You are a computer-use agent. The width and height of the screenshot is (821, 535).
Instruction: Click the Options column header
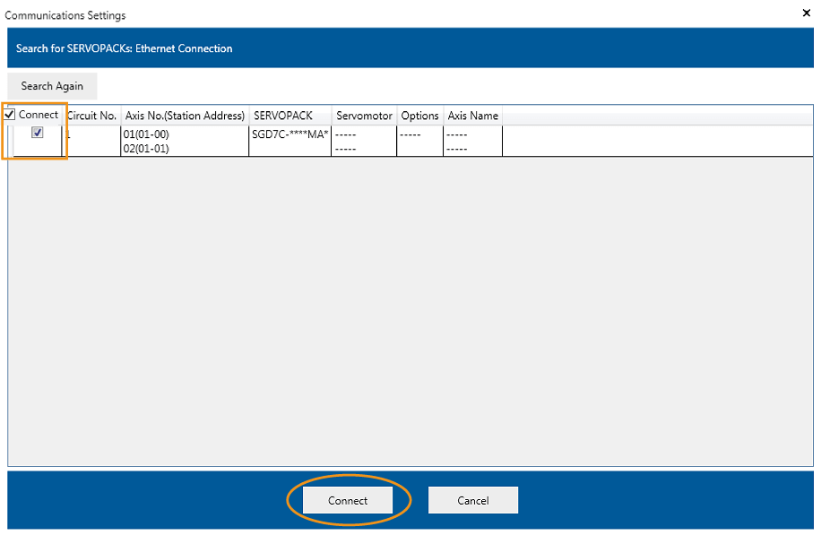pyautogui.click(x=419, y=116)
